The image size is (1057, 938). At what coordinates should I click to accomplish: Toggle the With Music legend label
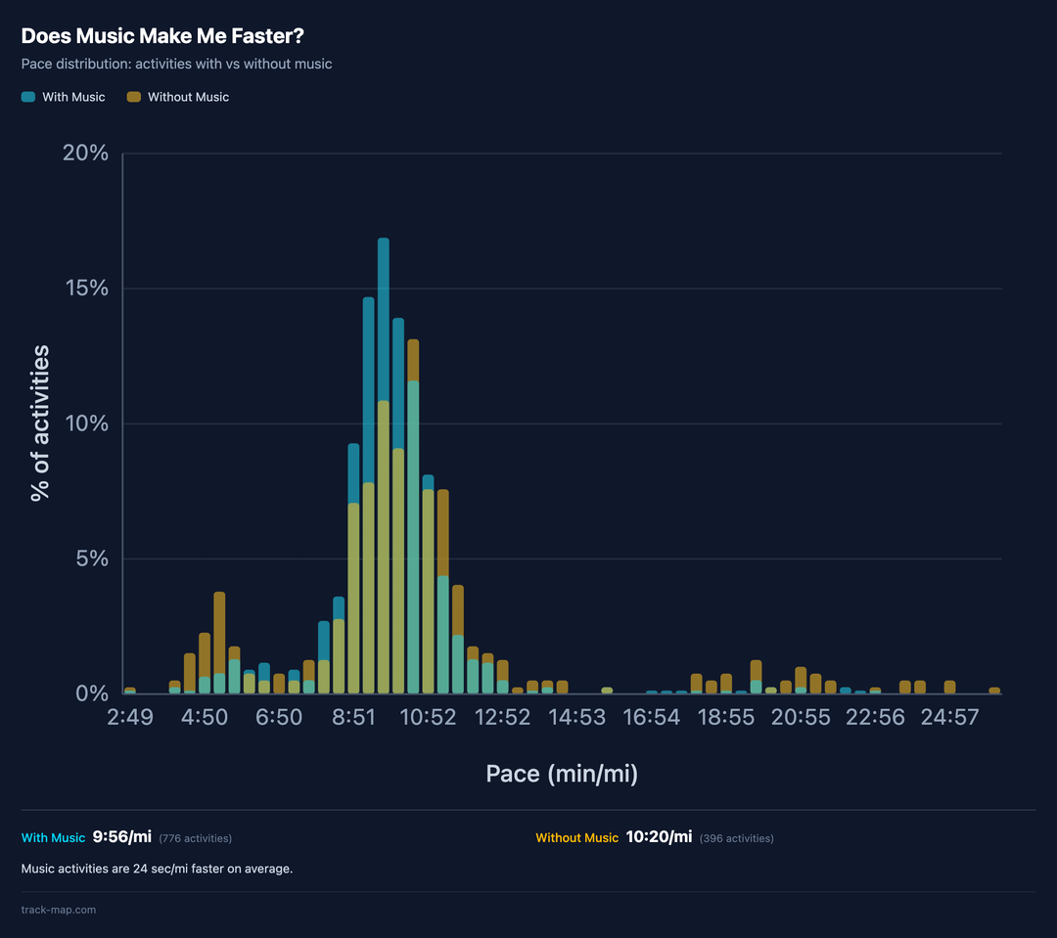pyautogui.click(x=73, y=97)
